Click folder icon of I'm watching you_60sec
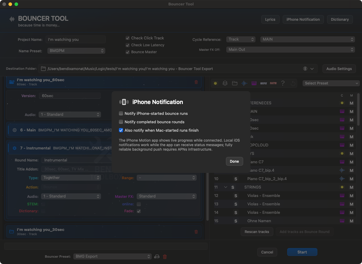The width and height of the screenshot is (362, 264). click(12, 82)
